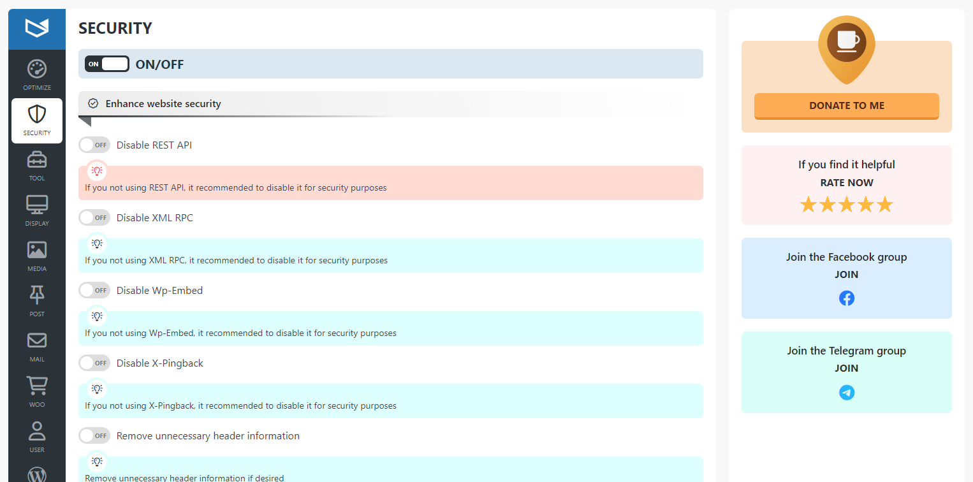
Task: Go to the Display monitor icon
Action: [x=37, y=205]
